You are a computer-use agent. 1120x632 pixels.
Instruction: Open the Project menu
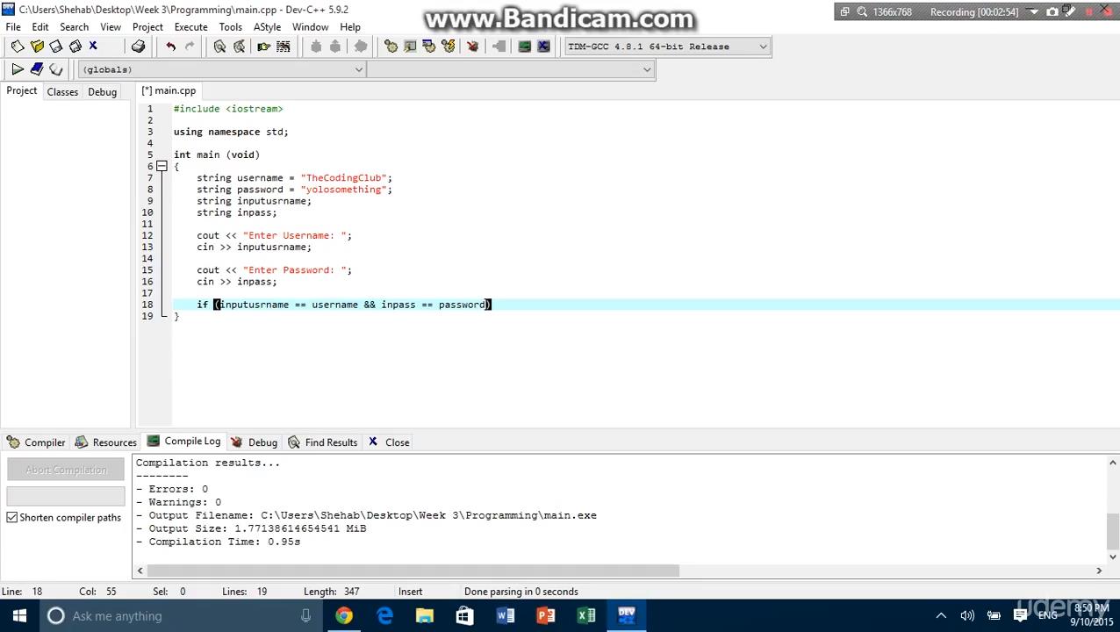tap(147, 27)
